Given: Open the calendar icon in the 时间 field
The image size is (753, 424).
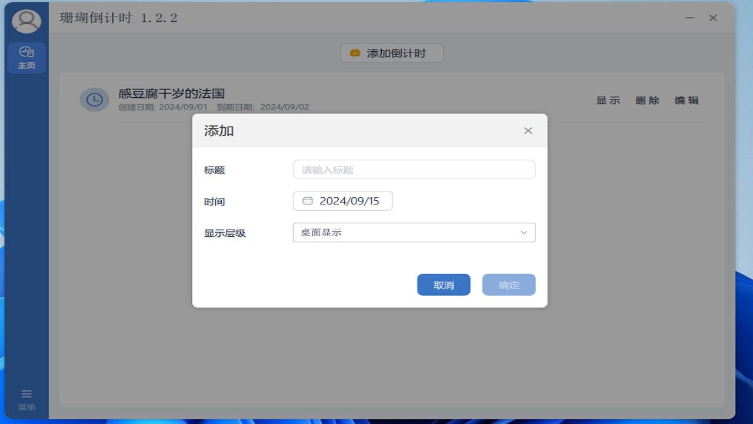Looking at the screenshot, I should (307, 201).
